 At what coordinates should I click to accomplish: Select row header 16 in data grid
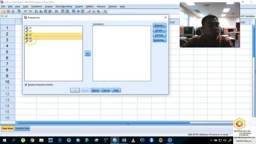pyautogui.click(x=7, y=118)
